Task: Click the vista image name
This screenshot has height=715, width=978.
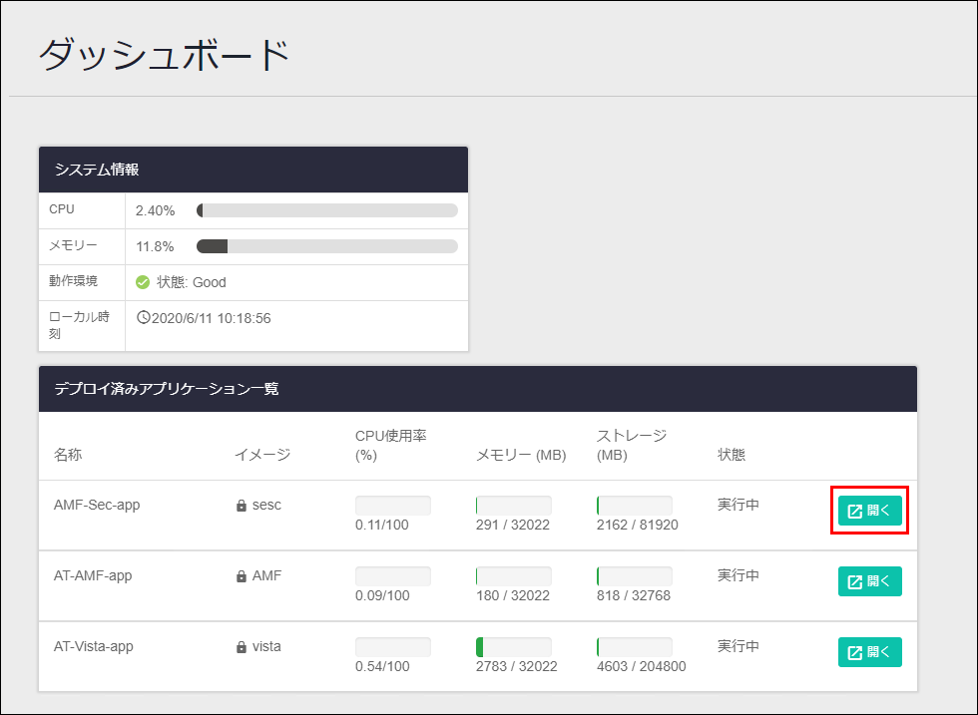Action: (266, 646)
